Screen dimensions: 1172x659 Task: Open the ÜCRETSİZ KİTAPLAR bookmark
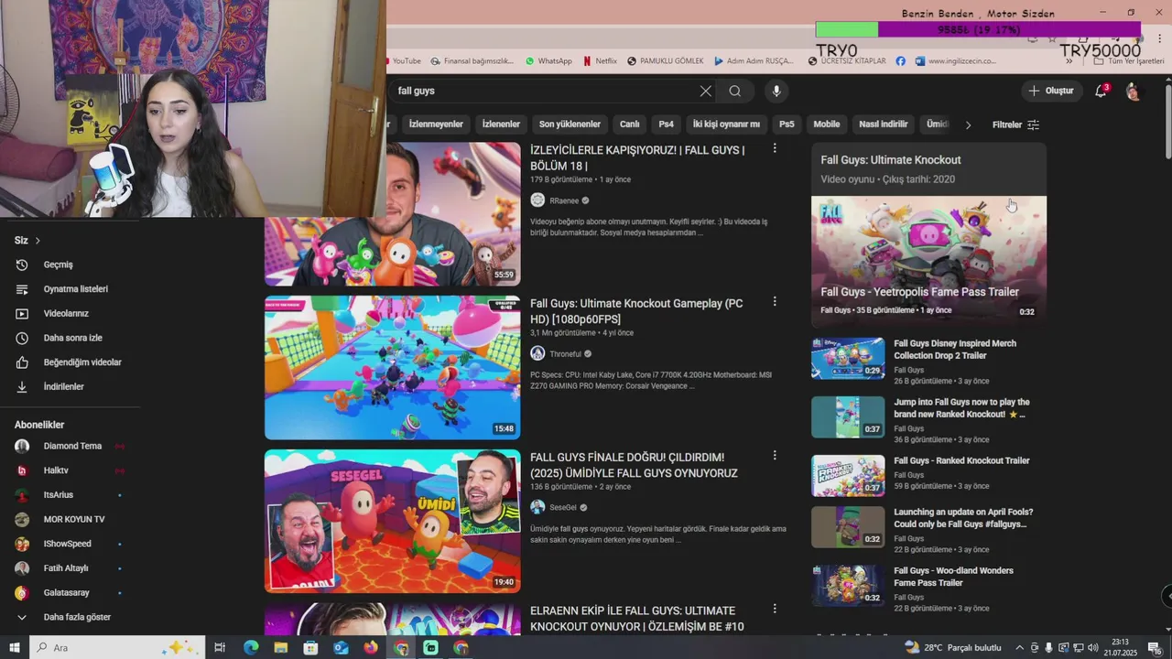tap(847, 61)
